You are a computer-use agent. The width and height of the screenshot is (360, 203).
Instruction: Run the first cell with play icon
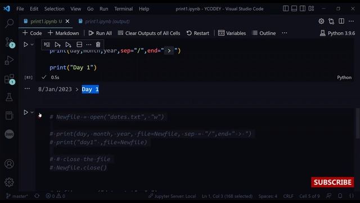coord(26,45)
